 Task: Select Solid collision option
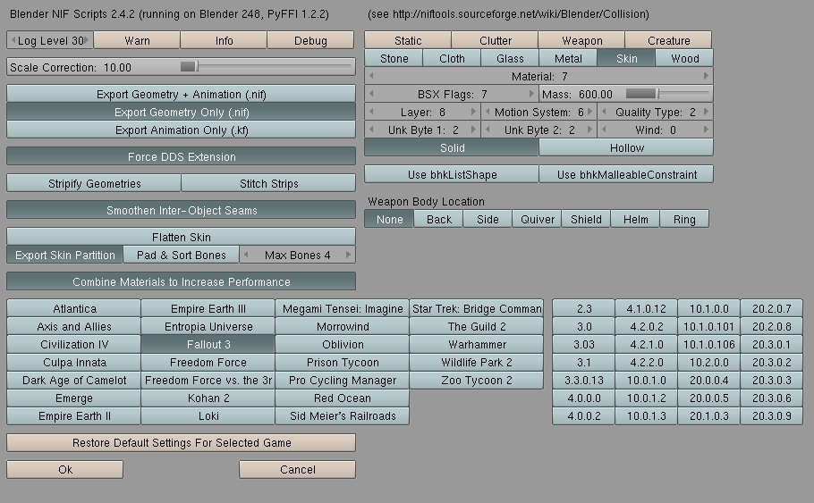452,147
